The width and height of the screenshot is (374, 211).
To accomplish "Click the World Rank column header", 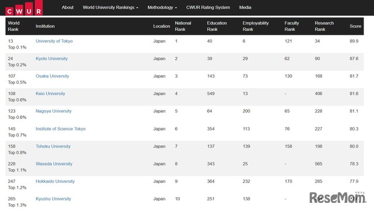I will (x=13, y=26).
